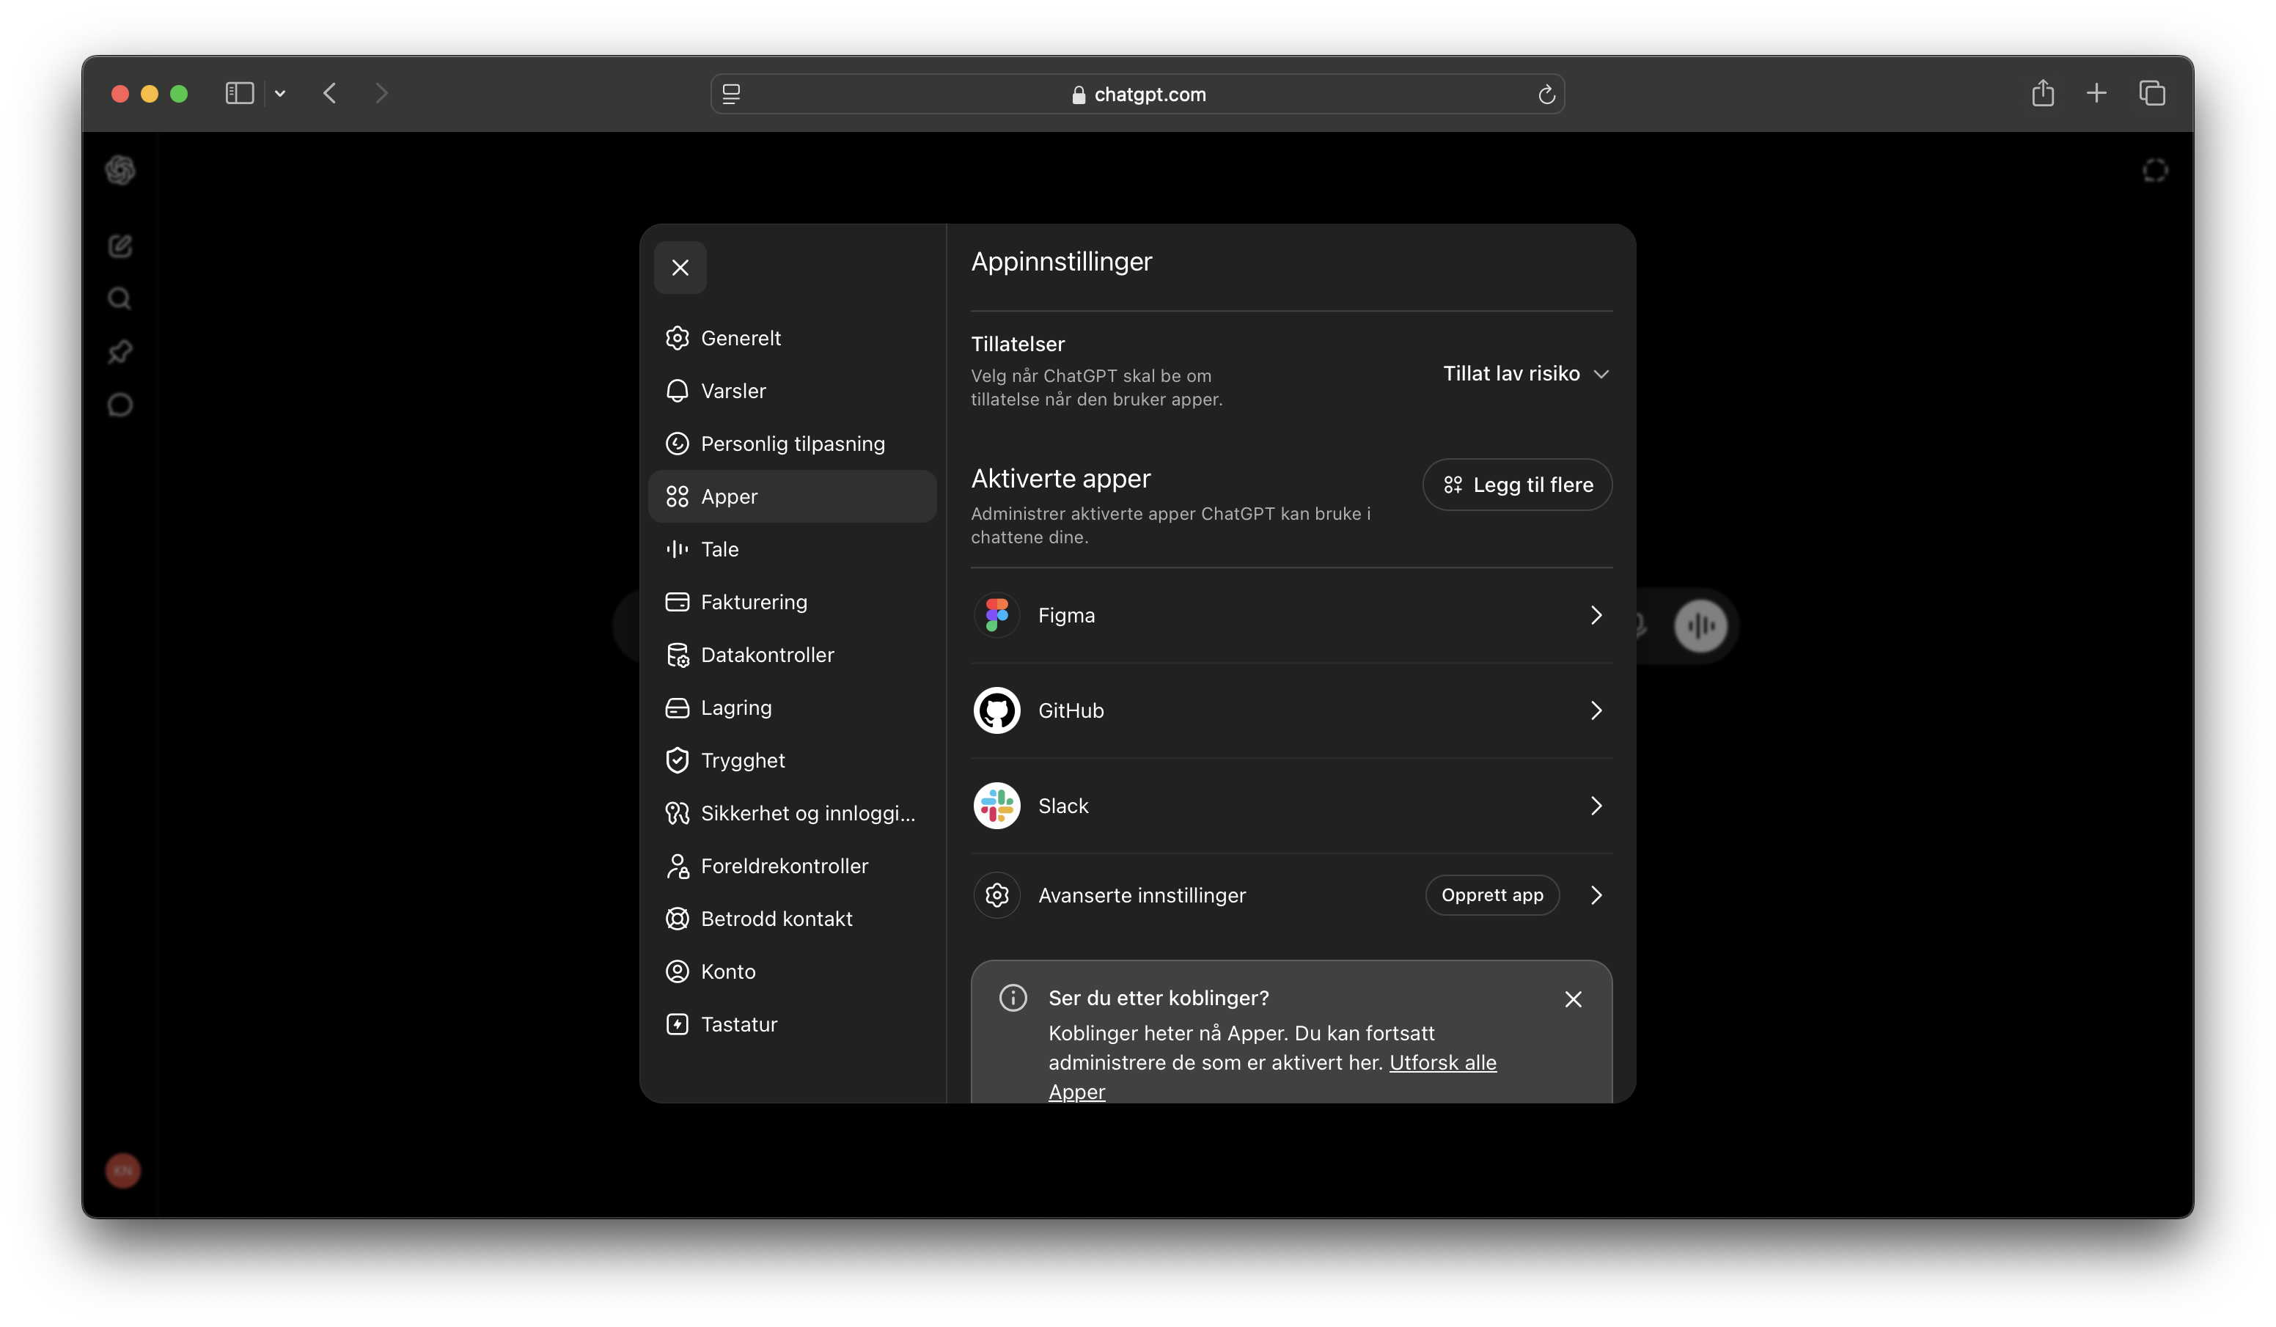Expand Avanserte innstillinger row chevron
Viewport: 2276px width, 1327px height.
click(x=1596, y=895)
